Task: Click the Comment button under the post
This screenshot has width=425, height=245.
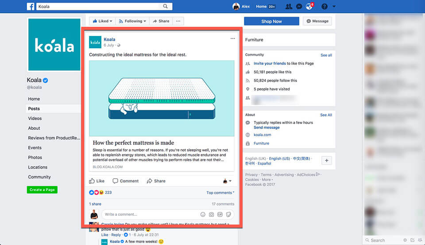Action: point(125,181)
